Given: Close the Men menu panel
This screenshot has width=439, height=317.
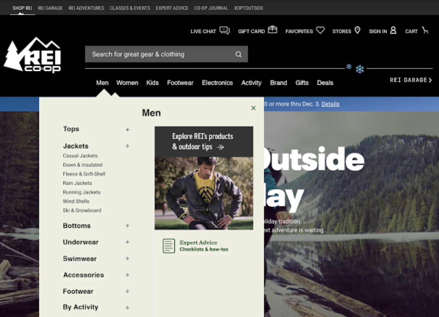Looking at the screenshot, I should pyautogui.click(x=253, y=108).
